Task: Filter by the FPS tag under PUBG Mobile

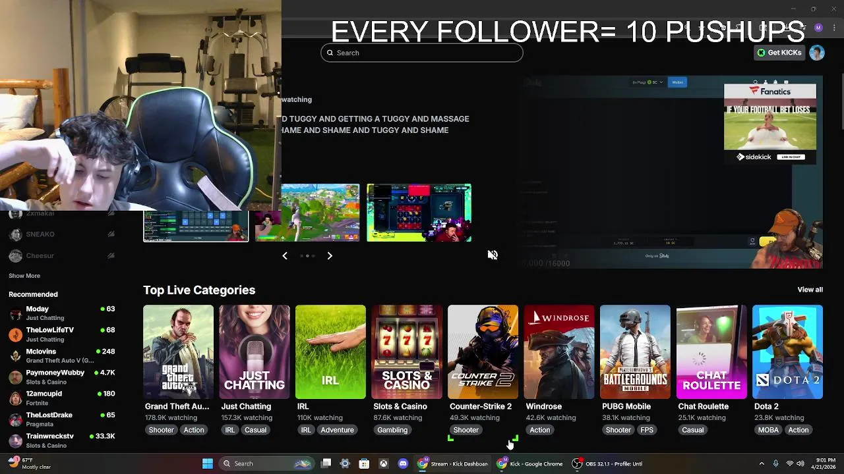Action: (647, 430)
